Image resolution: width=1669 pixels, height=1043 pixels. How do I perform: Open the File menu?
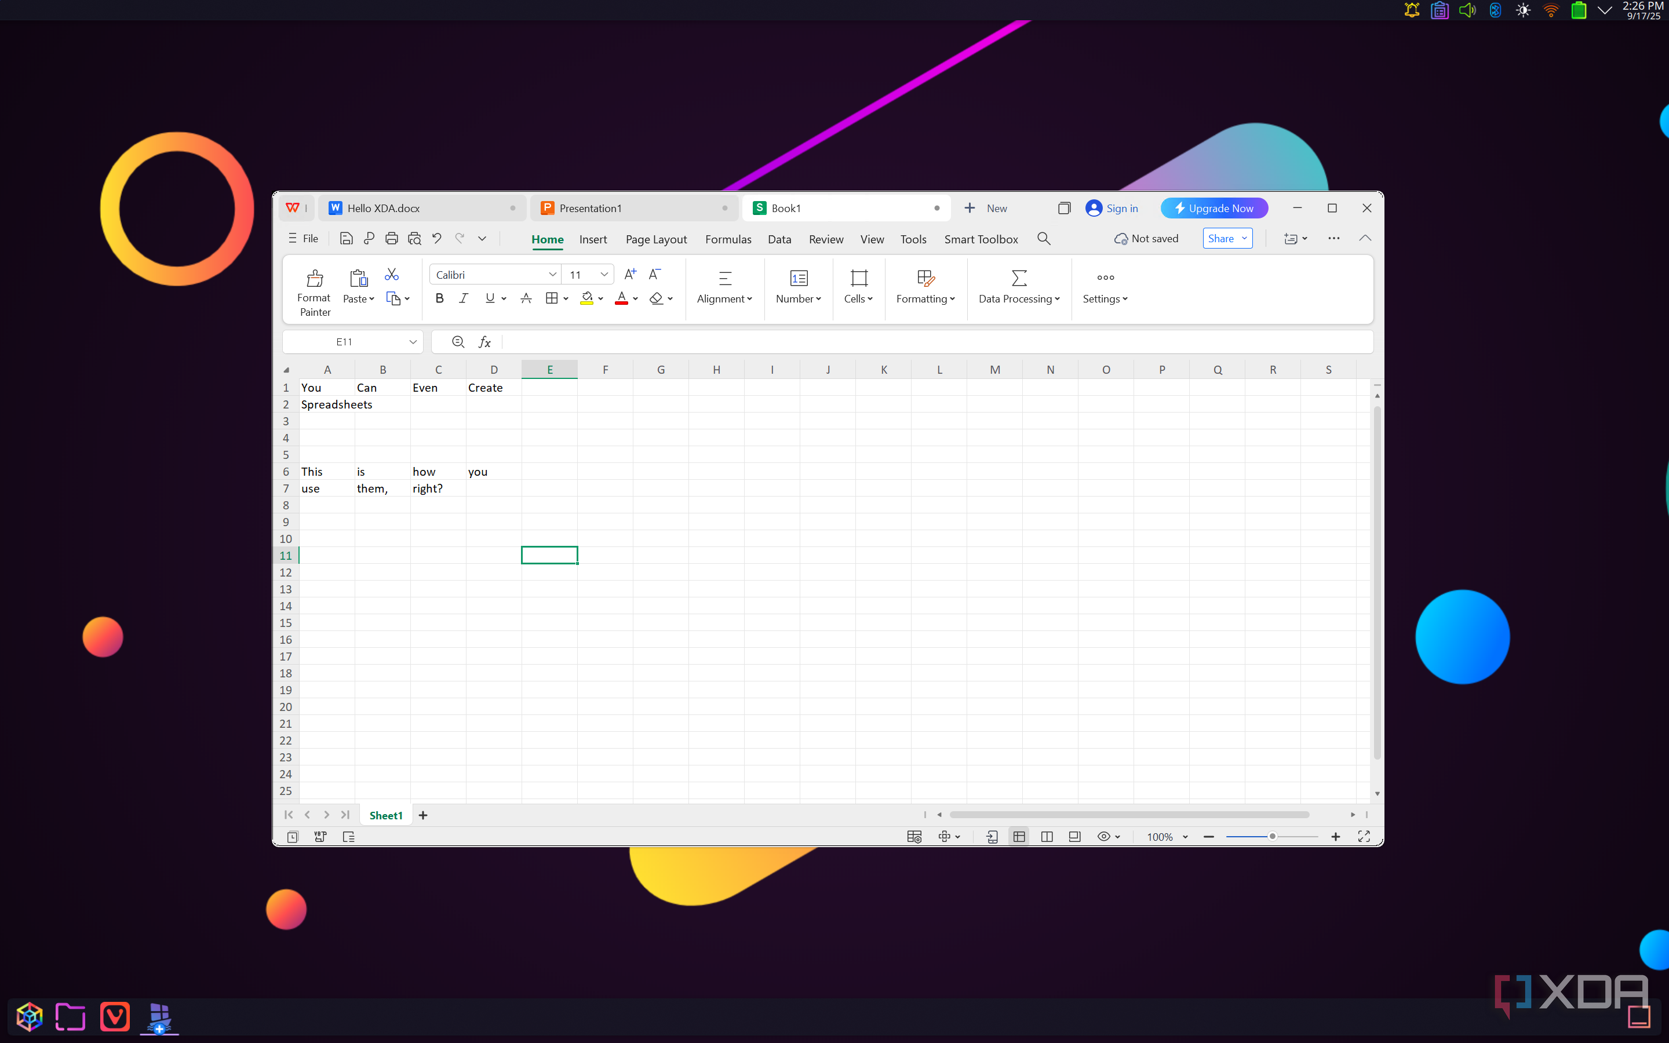pos(304,239)
